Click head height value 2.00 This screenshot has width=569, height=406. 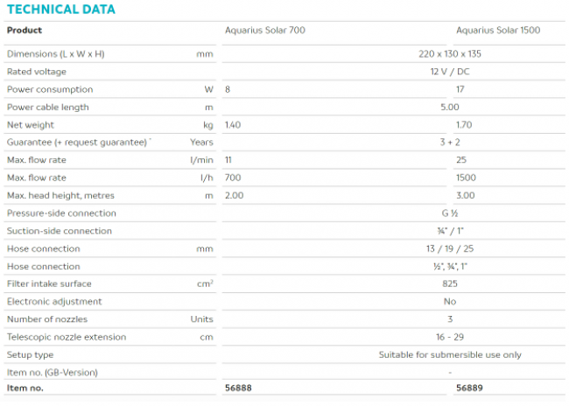[234, 195]
